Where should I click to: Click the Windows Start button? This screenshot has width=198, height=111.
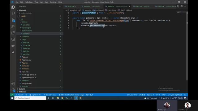pyautogui.click(x=12, y=98)
